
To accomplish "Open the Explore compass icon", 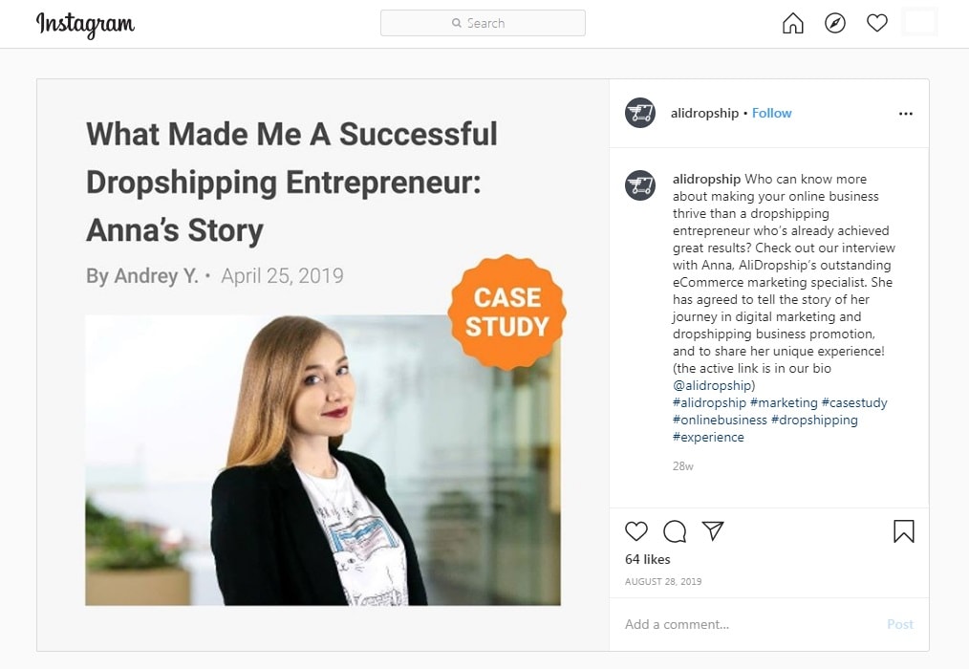I will 835,23.
